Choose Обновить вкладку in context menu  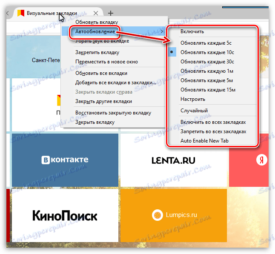[x=114, y=22]
